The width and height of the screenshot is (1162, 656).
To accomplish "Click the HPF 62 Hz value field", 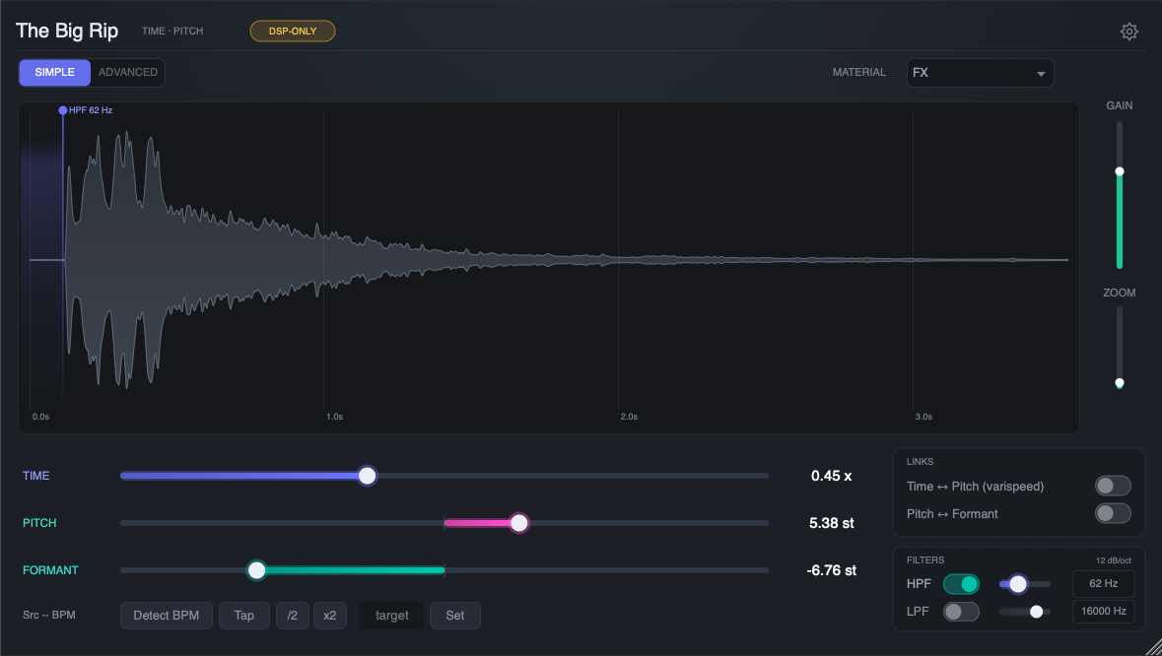I will tap(1104, 583).
